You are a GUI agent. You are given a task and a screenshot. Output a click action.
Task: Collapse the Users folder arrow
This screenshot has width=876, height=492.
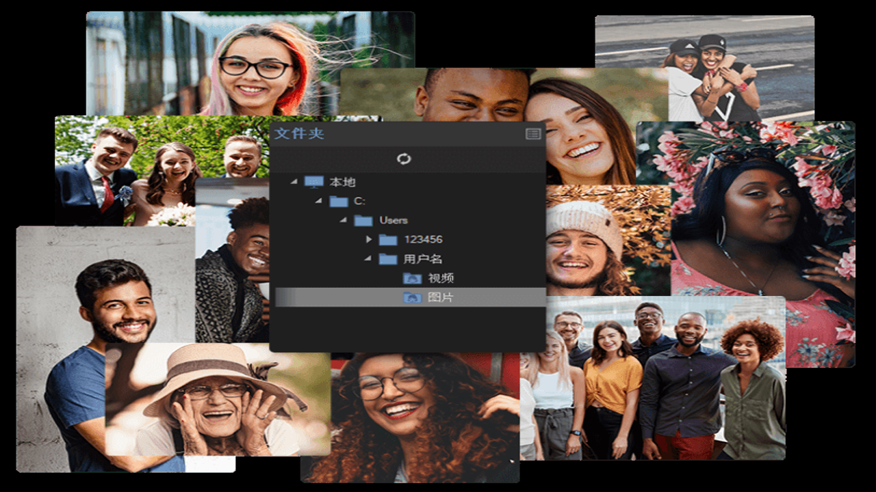(343, 220)
